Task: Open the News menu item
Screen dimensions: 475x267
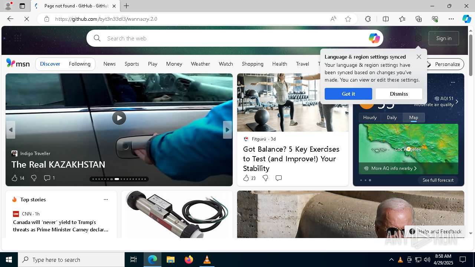Action: point(109,64)
